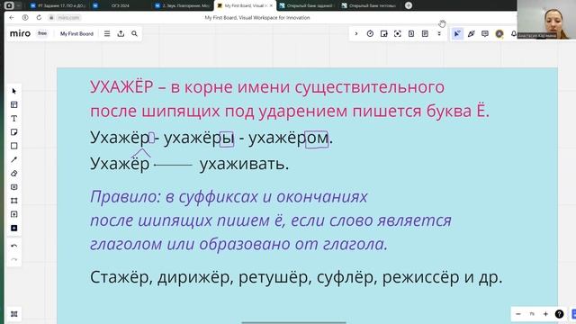Switch to the '2. Звук' browser tab

pos(183,5)
